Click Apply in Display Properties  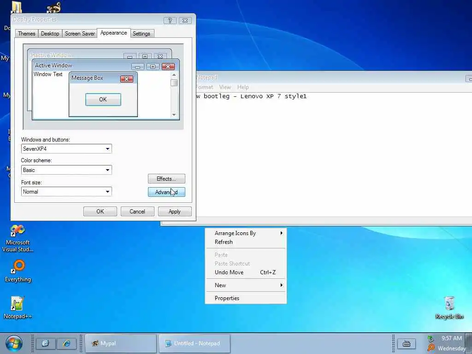175,211
